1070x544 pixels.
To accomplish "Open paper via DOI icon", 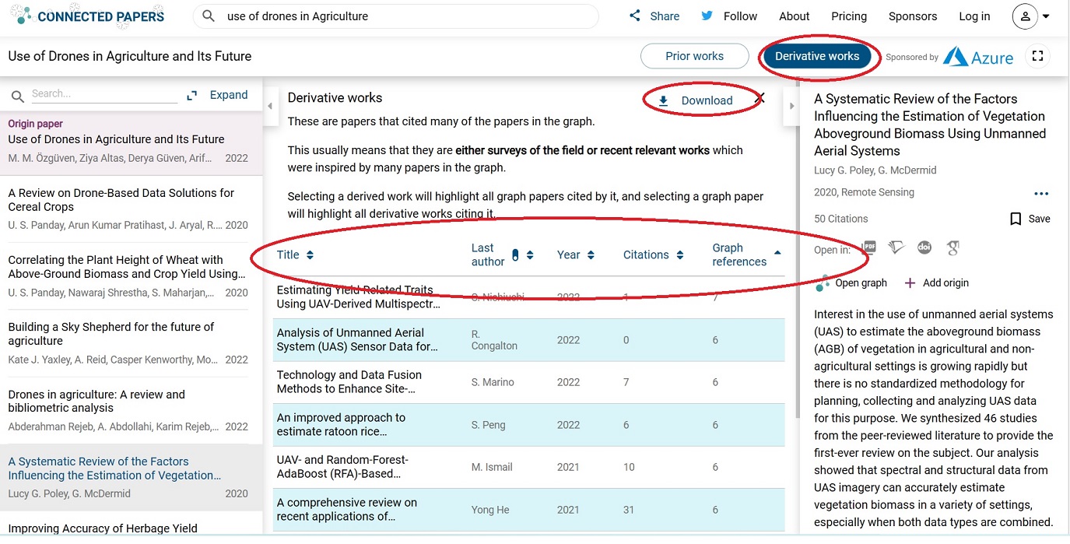I will click(924, 248).
